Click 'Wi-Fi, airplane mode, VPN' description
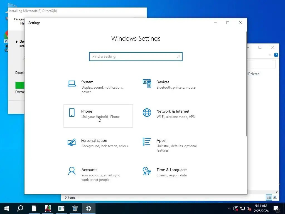 (x=176, y=117)
